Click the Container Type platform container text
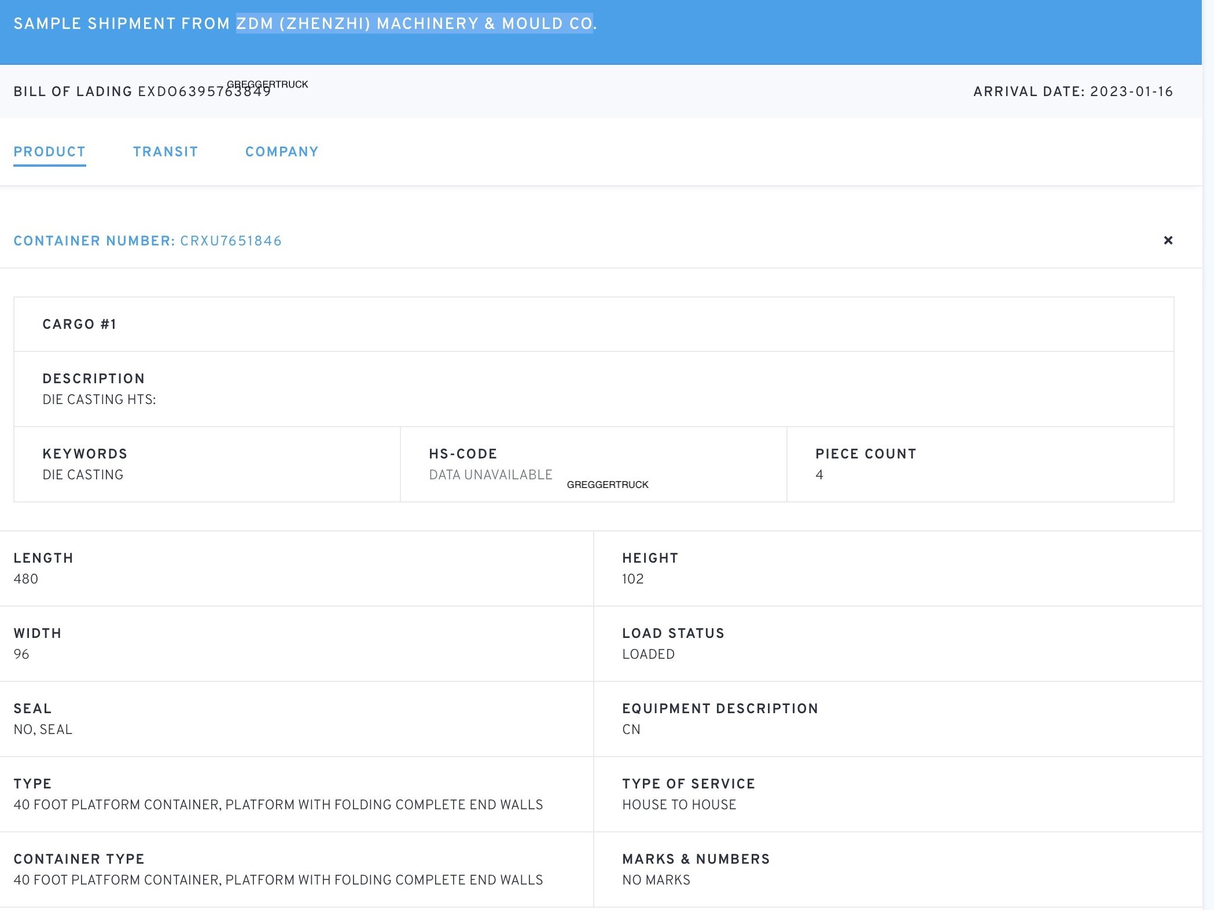Screen dimensions: 1214x910 tap(278, 880)
